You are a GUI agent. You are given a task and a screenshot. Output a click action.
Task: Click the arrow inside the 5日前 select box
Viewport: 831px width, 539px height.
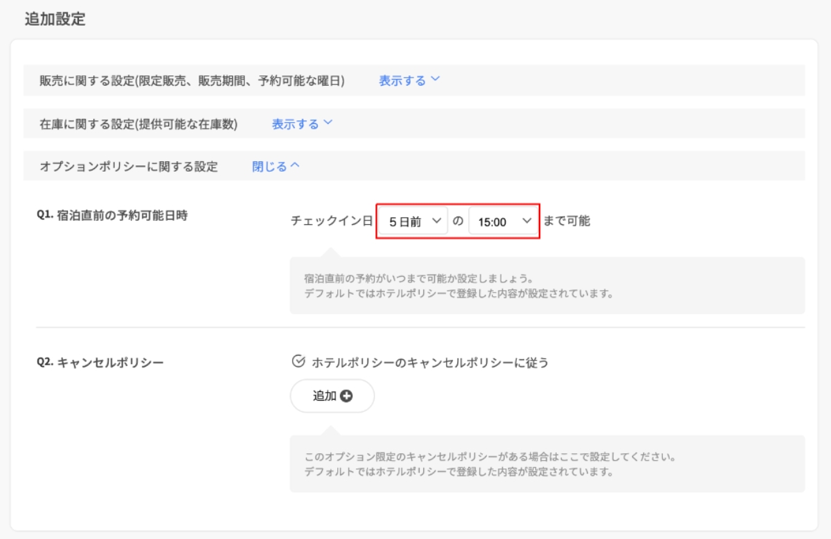pos(436,221)
